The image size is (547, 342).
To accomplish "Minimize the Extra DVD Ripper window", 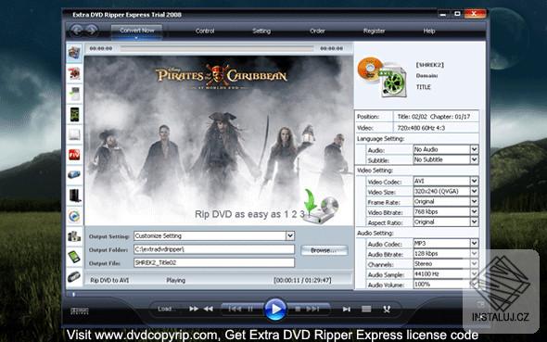I will pos(443,14).
